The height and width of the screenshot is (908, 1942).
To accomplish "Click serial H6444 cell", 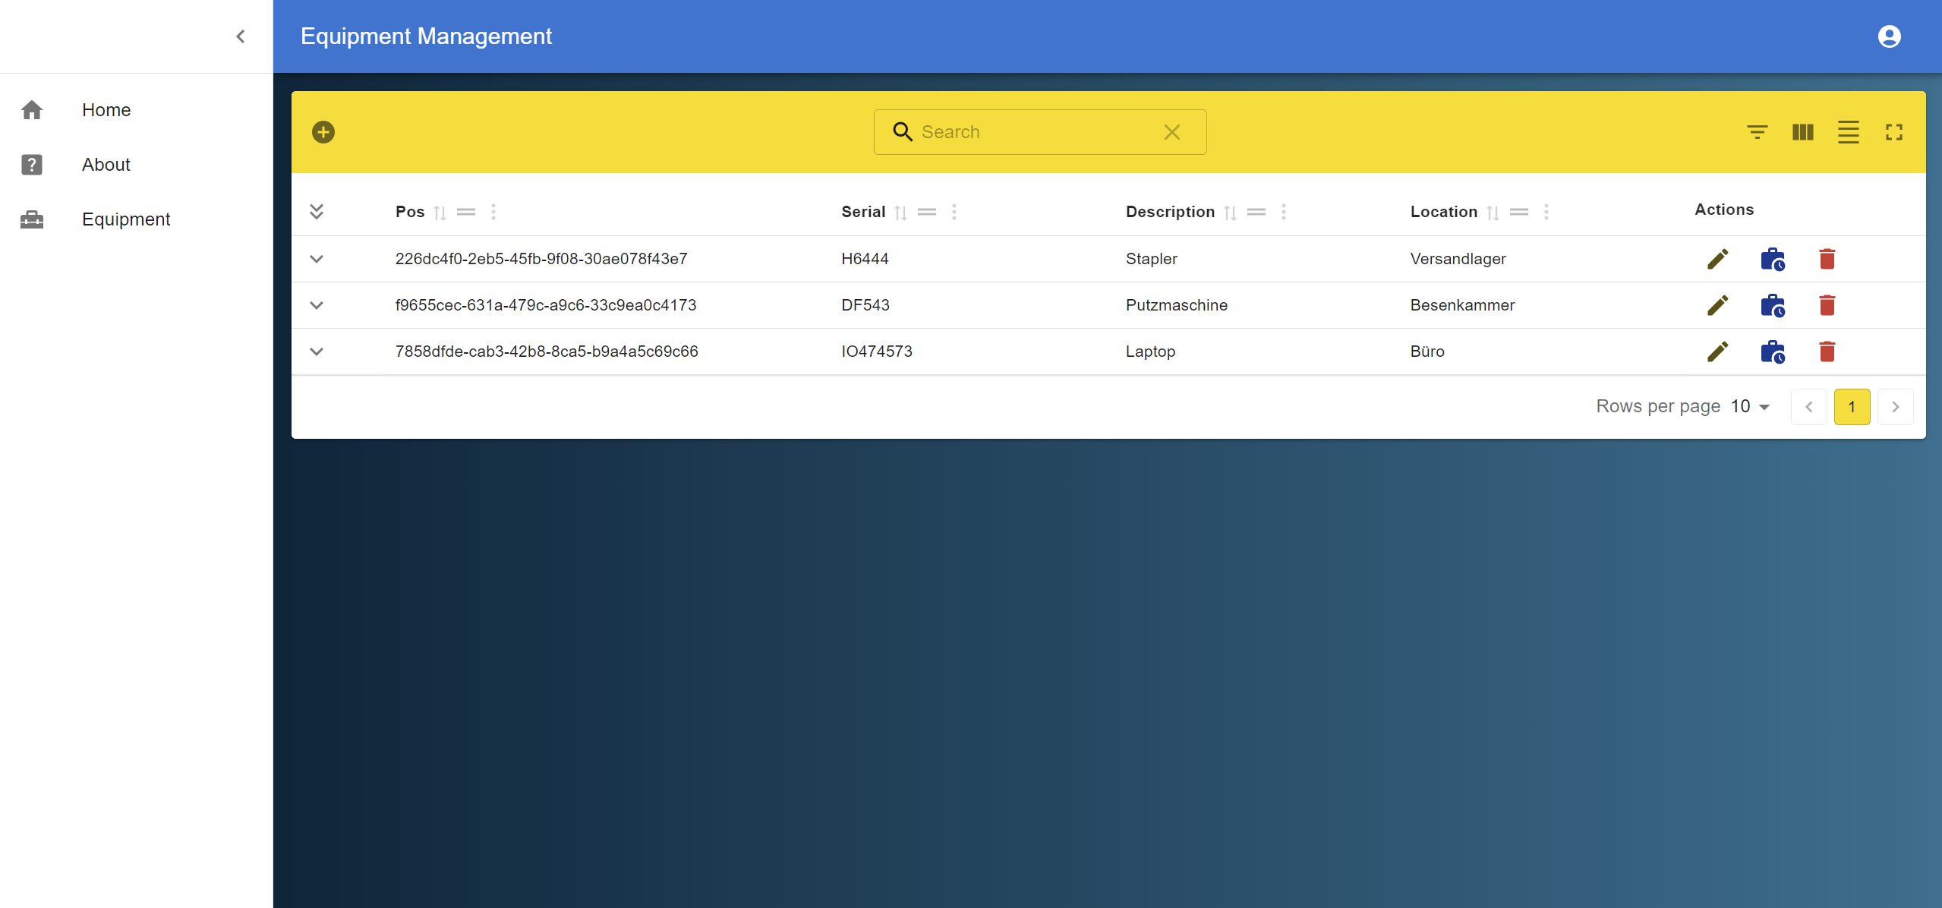I will coord(865,259).
